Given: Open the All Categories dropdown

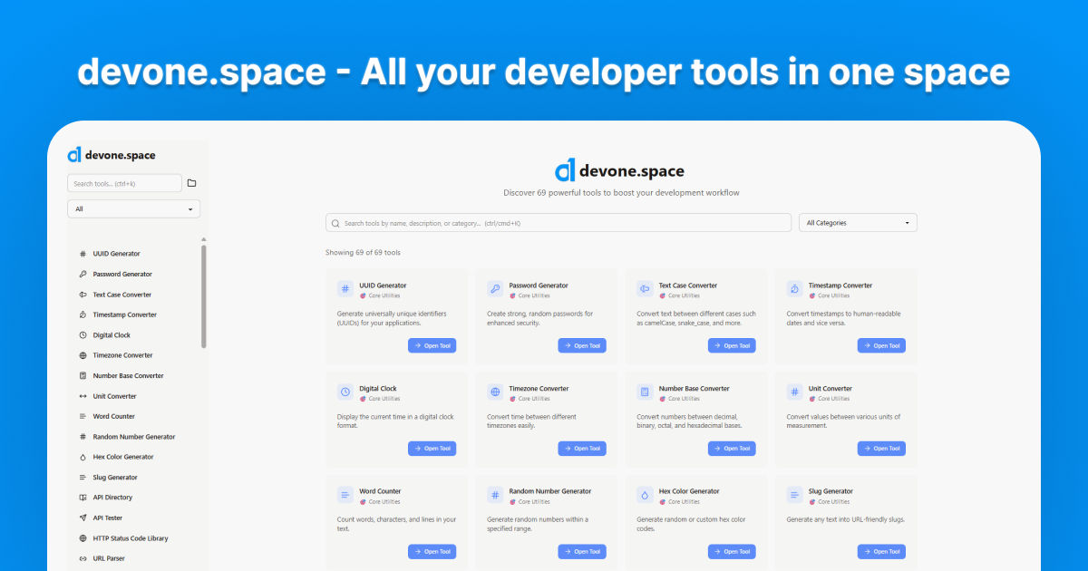Looking at the screenshot, I should (x=858, y=222).
